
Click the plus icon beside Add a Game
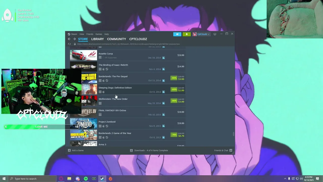click(69, 150)
